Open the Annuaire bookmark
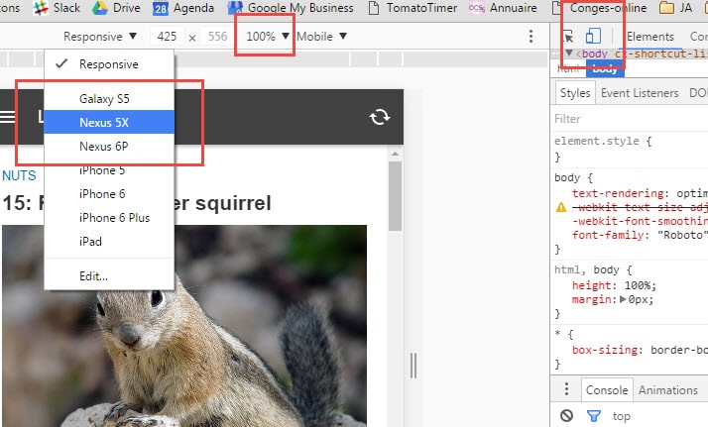Screen dimensions: 708x427 503,8
